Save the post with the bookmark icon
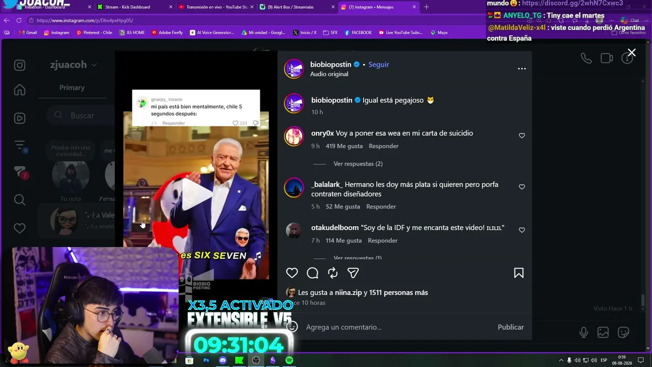Viewport: 652px width, 367px height. coord(519,273)
